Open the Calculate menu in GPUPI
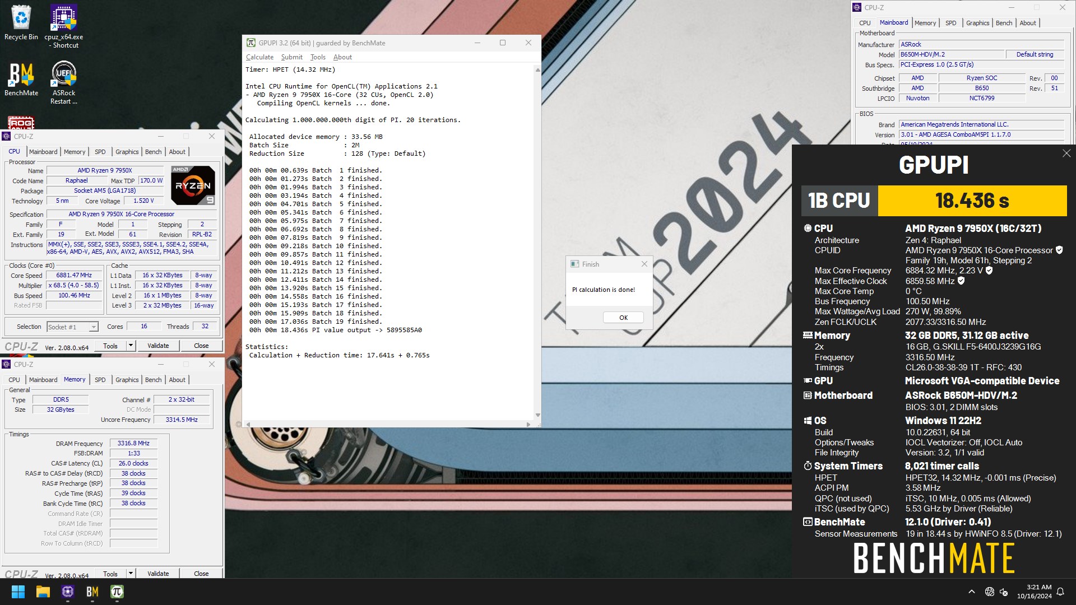This screenshot has height=605, width=1076. tap(259, 57)
